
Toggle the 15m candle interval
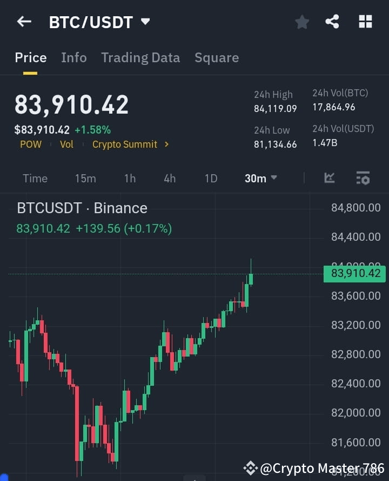pyautogui.click(x=85, y=178)
